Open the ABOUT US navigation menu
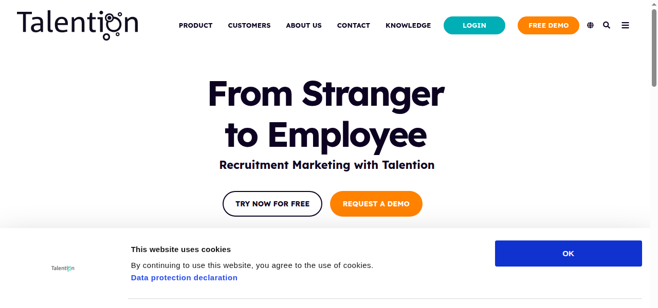The height and width of the screenshot is (308, 658). click(x=303, y=25)
